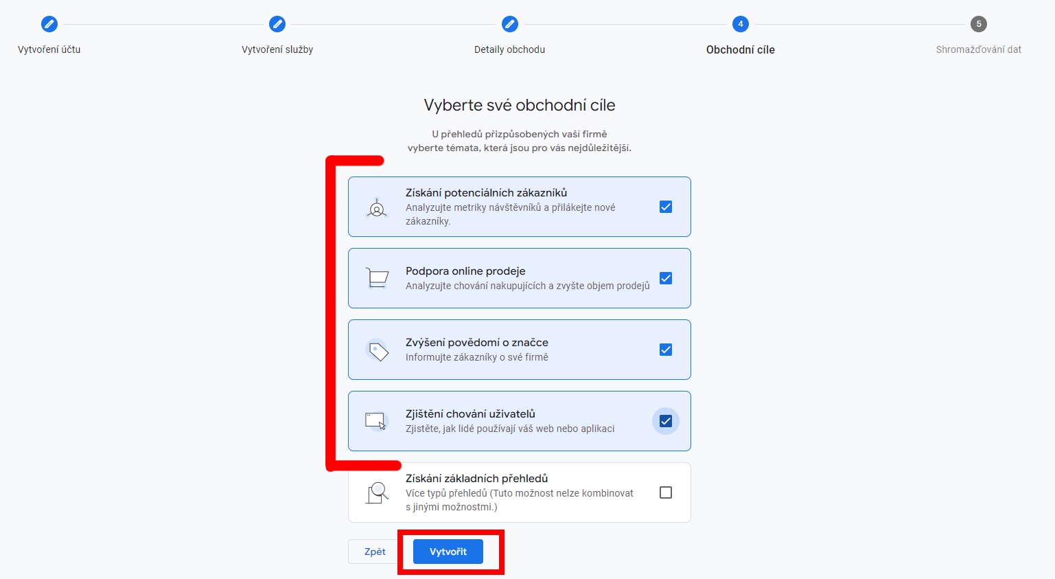Click the pencil icon above Vytvoření účtu
The image size is (1055, 579).
pyautogui.click(x=49, y=24)
